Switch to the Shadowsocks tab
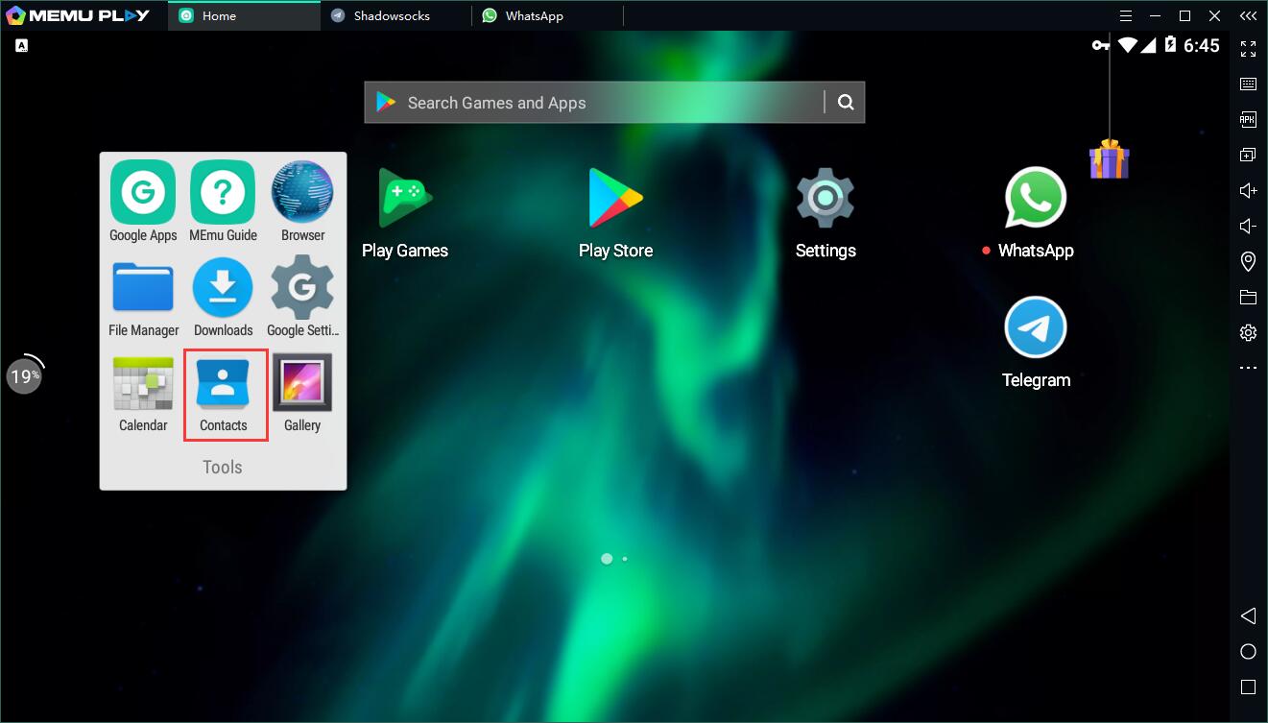Image resolution: width=1268 pixels, height=723 pixels. (391, 15)
